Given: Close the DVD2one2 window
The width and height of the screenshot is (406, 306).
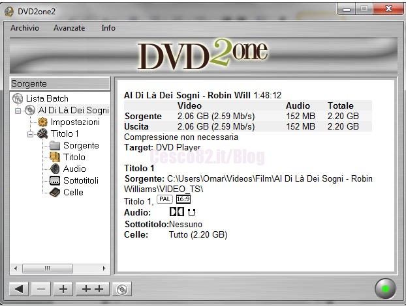Looking at the screenshot, I should [x=388, y=9].
